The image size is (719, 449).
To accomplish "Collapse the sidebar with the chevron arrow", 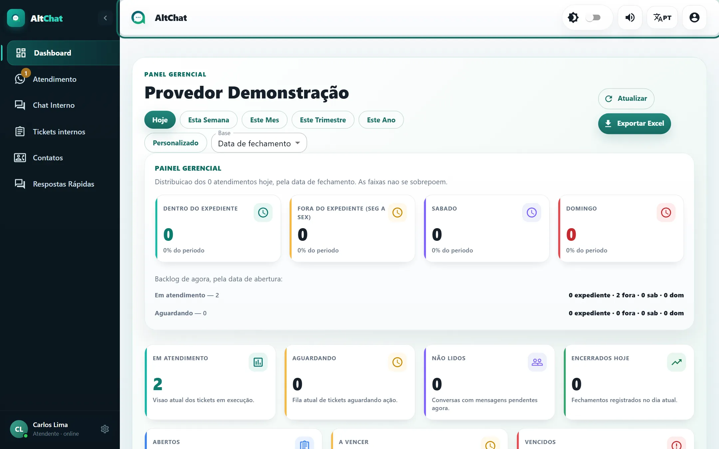I will 105,18.
